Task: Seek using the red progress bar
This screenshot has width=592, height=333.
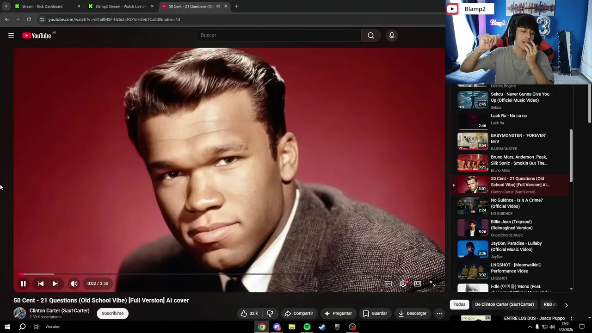Action: [229, 274]
